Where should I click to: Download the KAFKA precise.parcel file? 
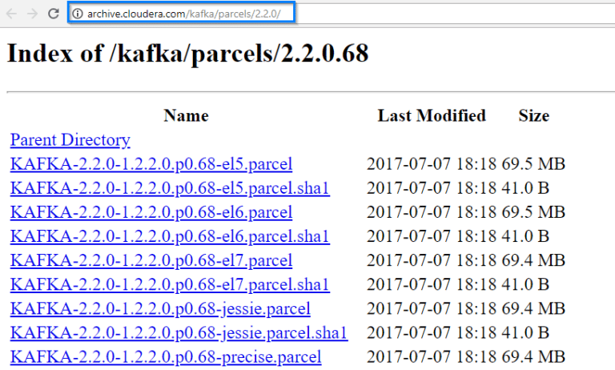(x=166, y=356)
